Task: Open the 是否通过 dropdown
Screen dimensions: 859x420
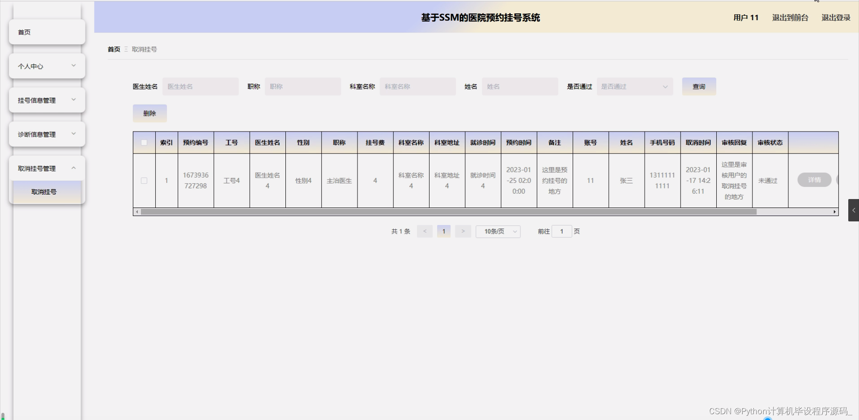Action: click(634, 86)
